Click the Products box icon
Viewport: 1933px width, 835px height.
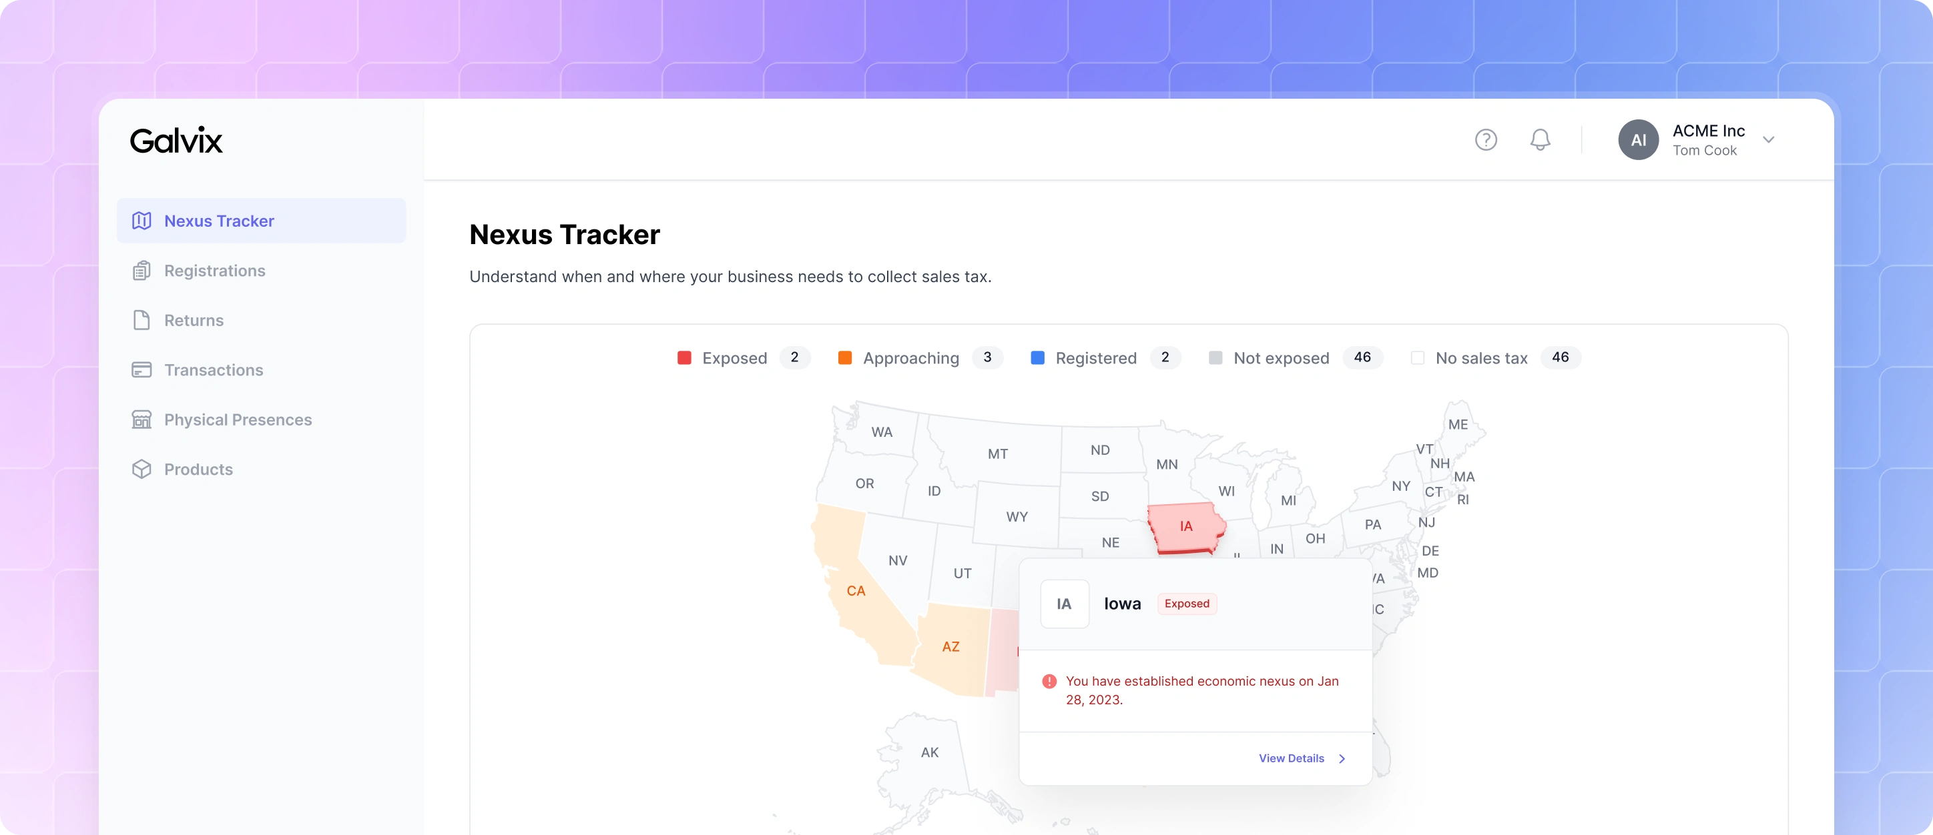[142, 470]
